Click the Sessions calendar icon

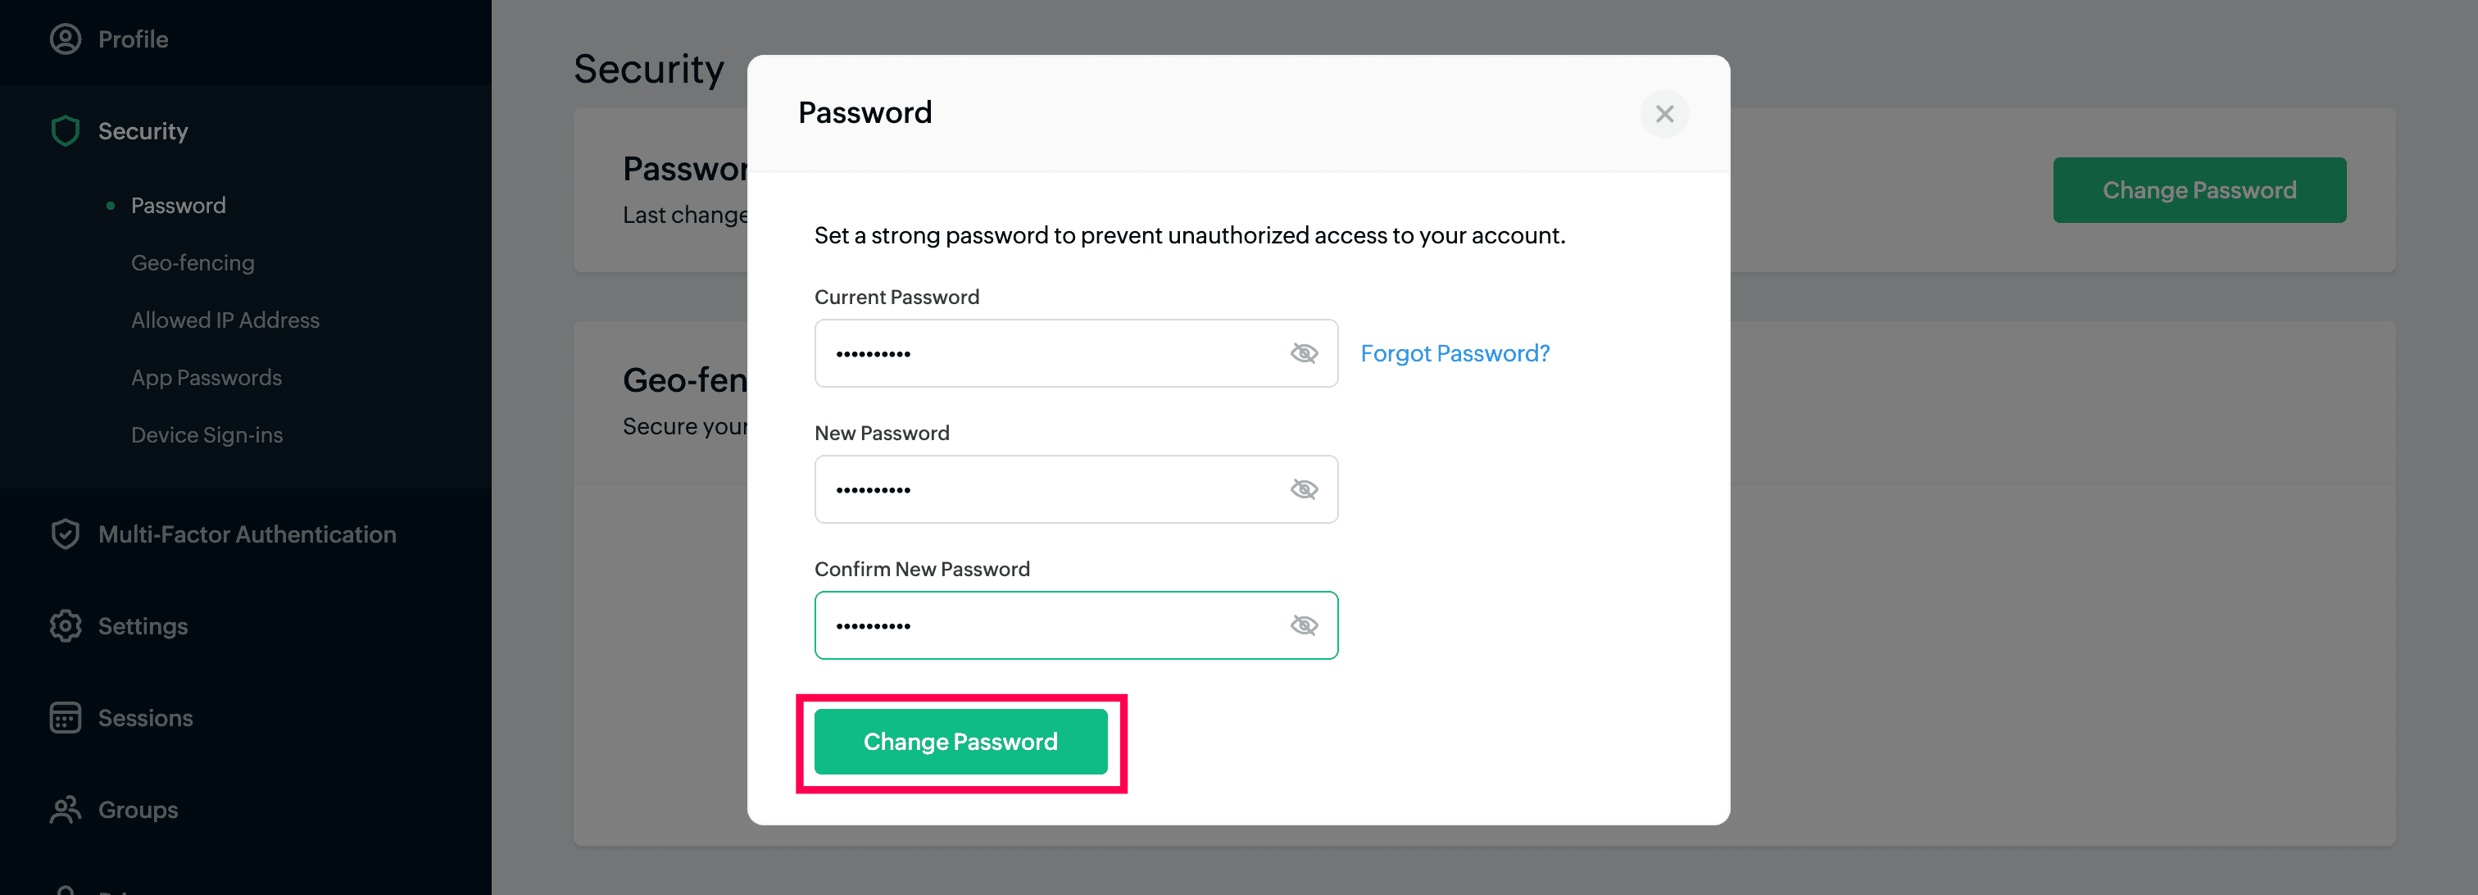(x=66, y=718)
